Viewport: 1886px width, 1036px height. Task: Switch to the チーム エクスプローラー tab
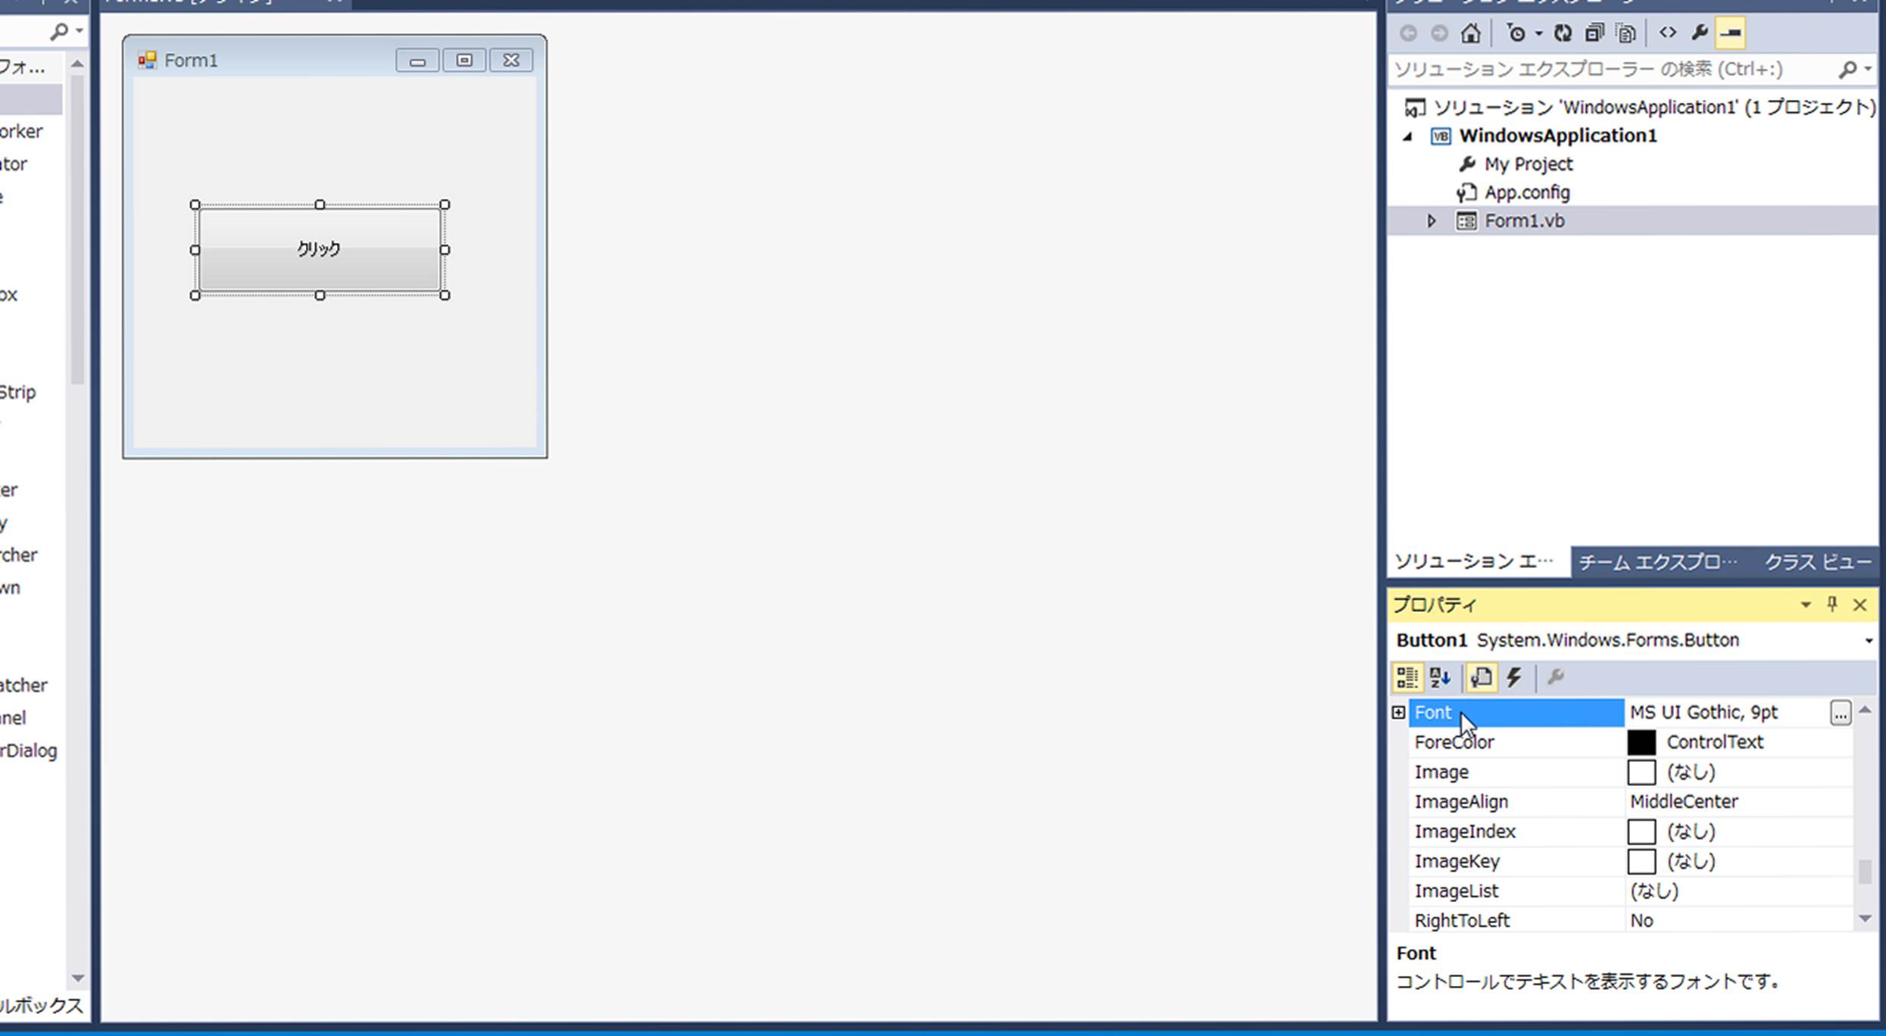coord(1657,562)
